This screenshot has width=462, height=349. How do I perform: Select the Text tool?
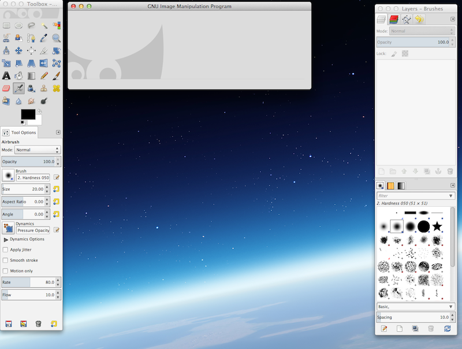pyautogui.click(x=6, y=76)
